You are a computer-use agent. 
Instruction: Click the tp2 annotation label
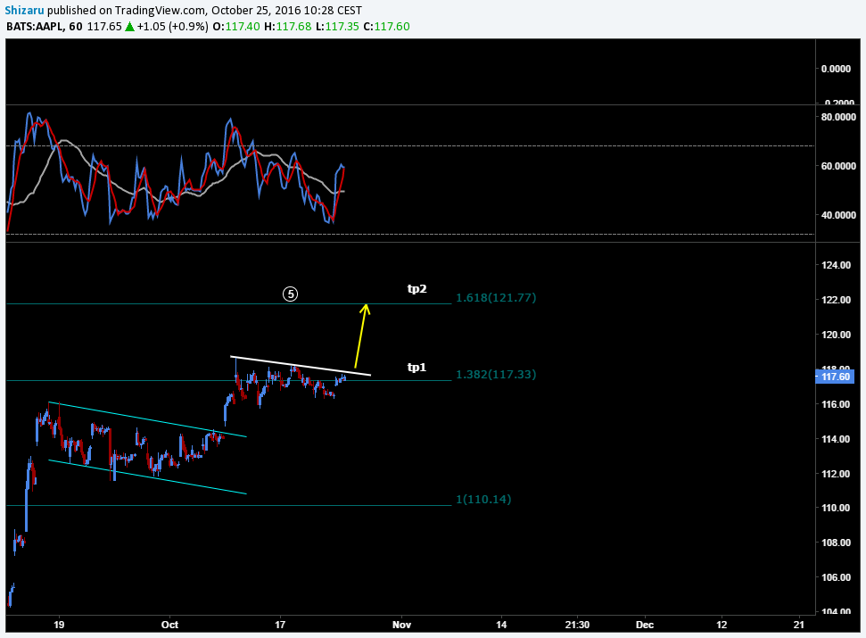[x=417, y=288]
